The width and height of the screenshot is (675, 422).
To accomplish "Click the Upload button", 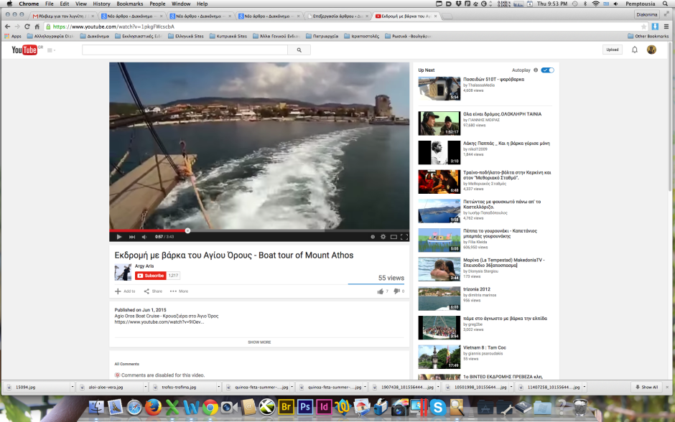I will 612,50.
